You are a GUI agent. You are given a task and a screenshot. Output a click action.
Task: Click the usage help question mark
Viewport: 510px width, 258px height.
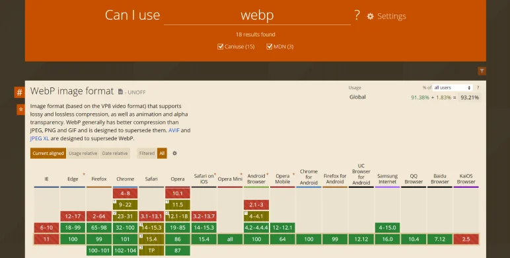[x=478, y=87]
